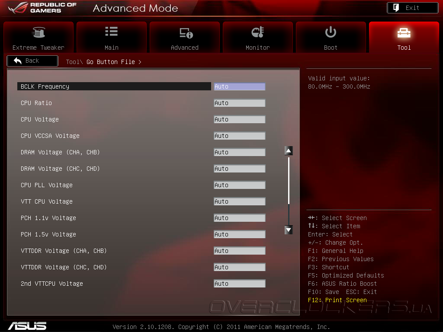Screen dimensions: 443x332
Task: Exit the BIOS with Exit button
Action: [412, 8]
